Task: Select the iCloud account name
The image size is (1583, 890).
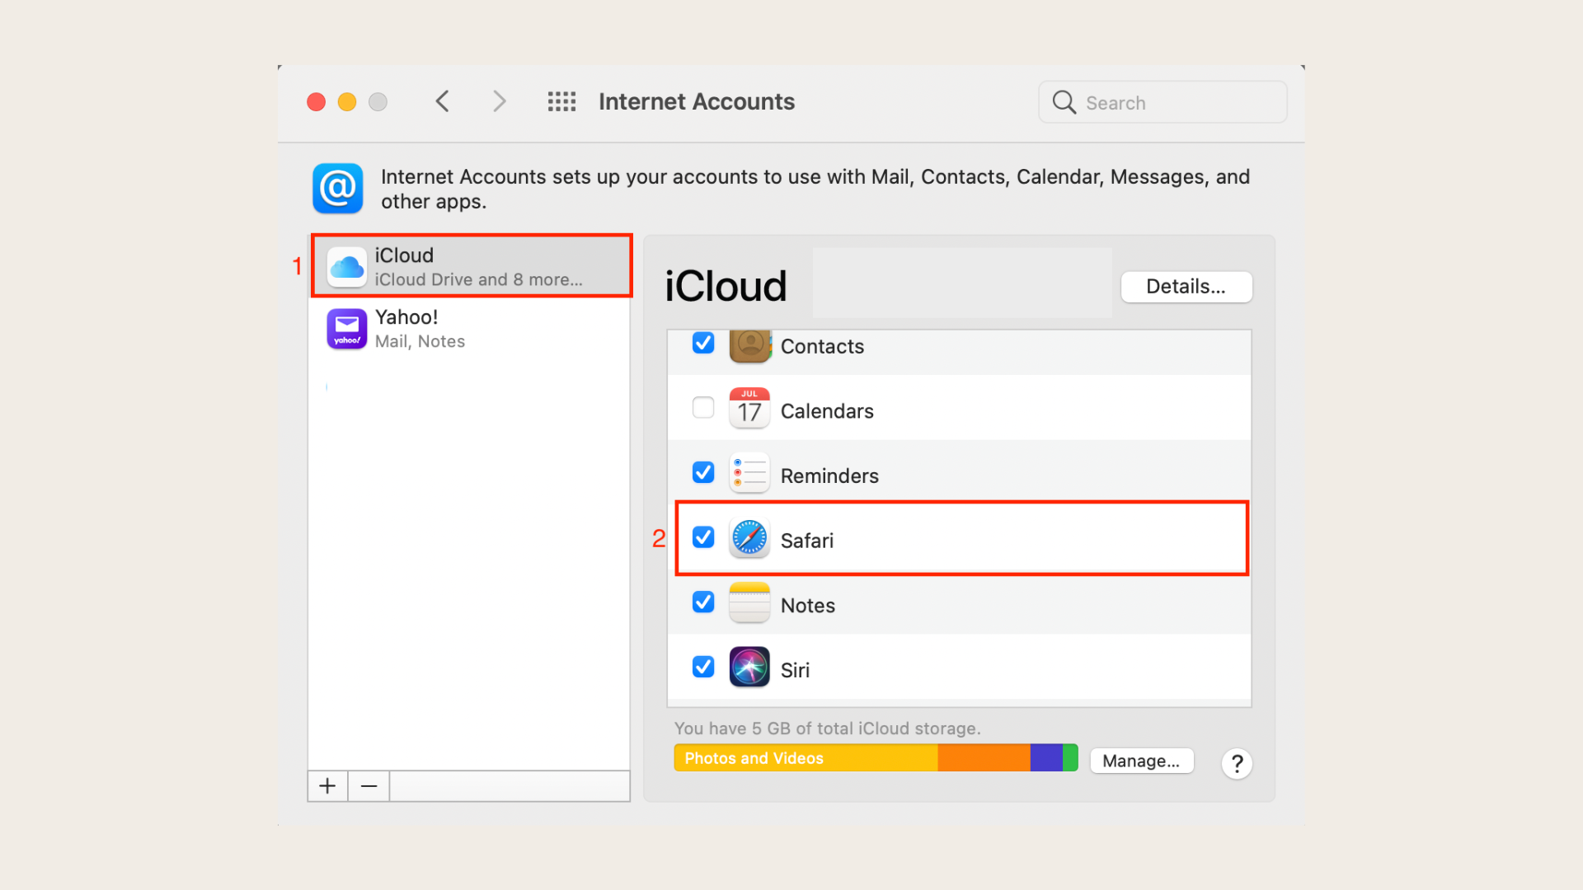Action: click(x=404, y=255)
